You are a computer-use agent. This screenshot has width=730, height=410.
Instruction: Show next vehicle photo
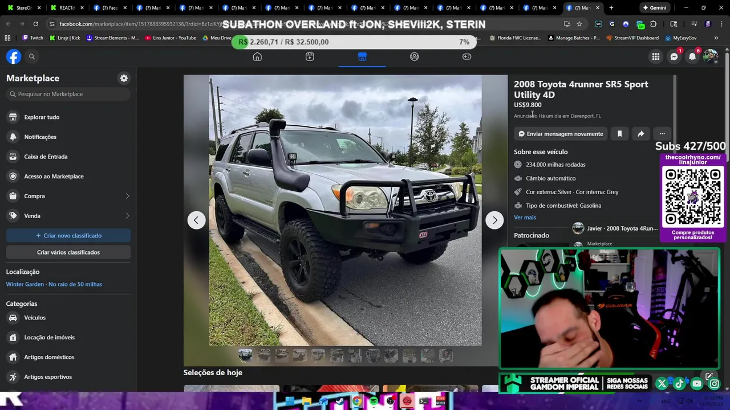494,220
